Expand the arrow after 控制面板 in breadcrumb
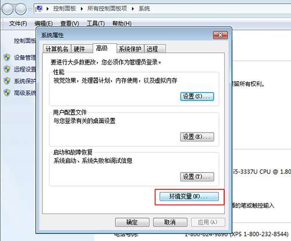The image size is (291, 241). 81,9
